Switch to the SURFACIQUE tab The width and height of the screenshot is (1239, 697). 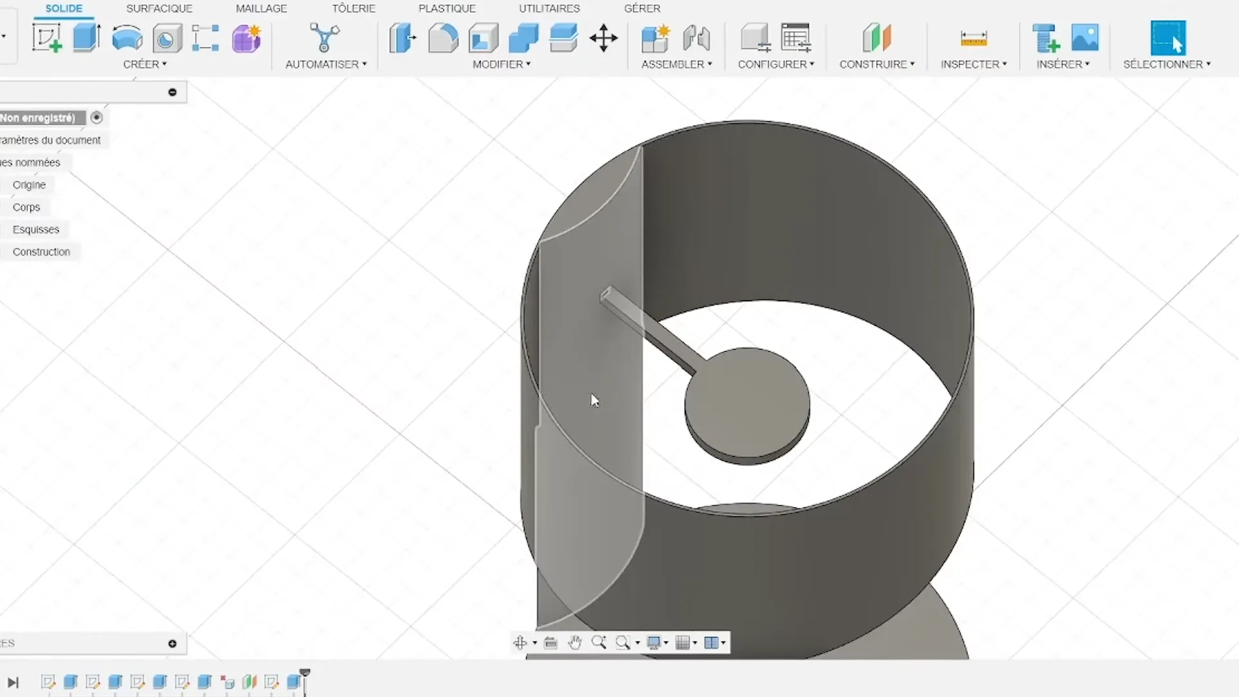coord(159,8)
